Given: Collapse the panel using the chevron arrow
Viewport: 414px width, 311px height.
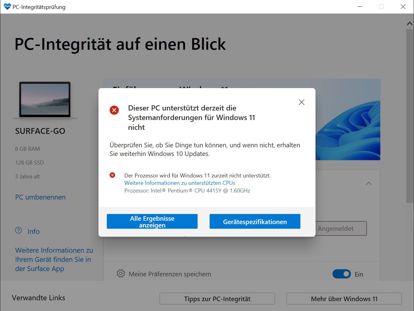Looking at the screenshot, I should pyautogui.click(x=368, y=184).
